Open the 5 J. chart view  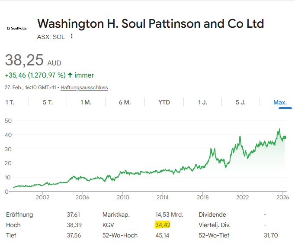240,102
